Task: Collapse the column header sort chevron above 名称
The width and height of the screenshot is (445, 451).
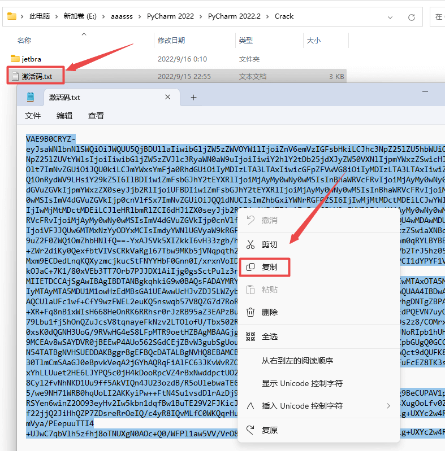Action: coord(84,34)
